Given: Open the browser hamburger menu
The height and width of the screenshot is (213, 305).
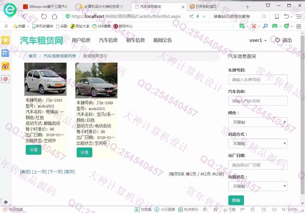Looking at the screenshot, I should pyautogui.click(x=299, y=16).
